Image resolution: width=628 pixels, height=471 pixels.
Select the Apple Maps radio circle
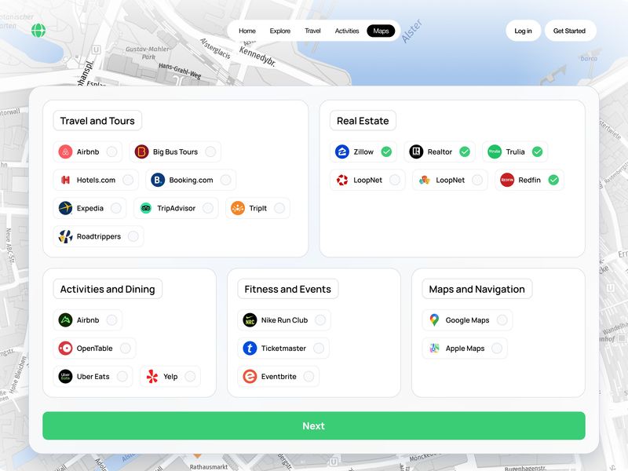pos(497,348)
